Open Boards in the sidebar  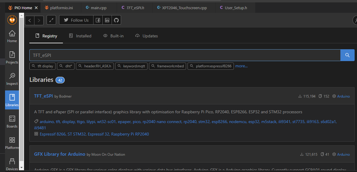point(12,122)
